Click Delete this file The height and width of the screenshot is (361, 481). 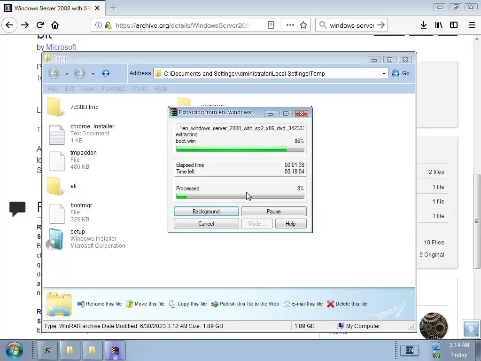[347, 304]
